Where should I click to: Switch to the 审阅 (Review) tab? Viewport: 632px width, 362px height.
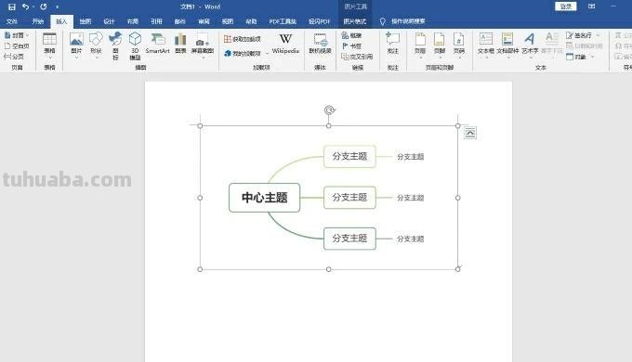(204, 21)
